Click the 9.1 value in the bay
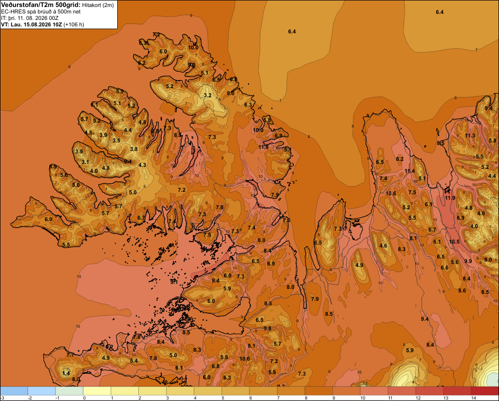 coord(174,281)
